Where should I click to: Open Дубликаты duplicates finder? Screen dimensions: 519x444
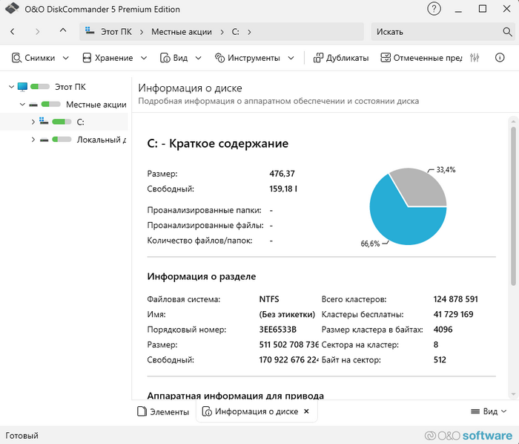[x=341, y=58]
